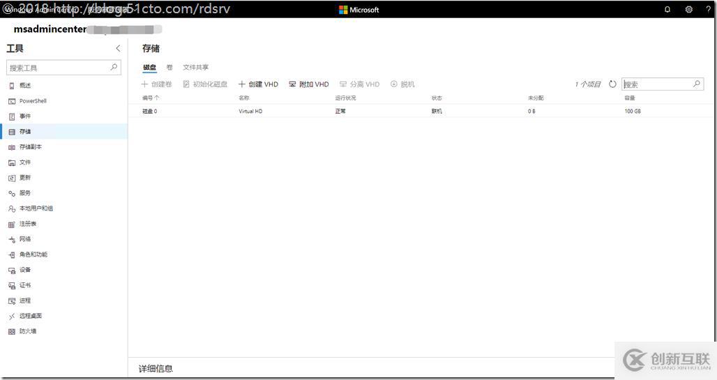Open the 角色和功能 roles icon
The width and height of the screenshot is (717, 380).
12,254
